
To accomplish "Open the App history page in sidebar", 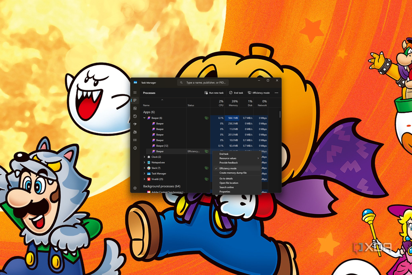I will (x=135, y=116).
